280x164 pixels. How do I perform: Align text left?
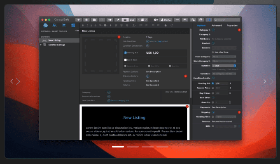point(116,26)
